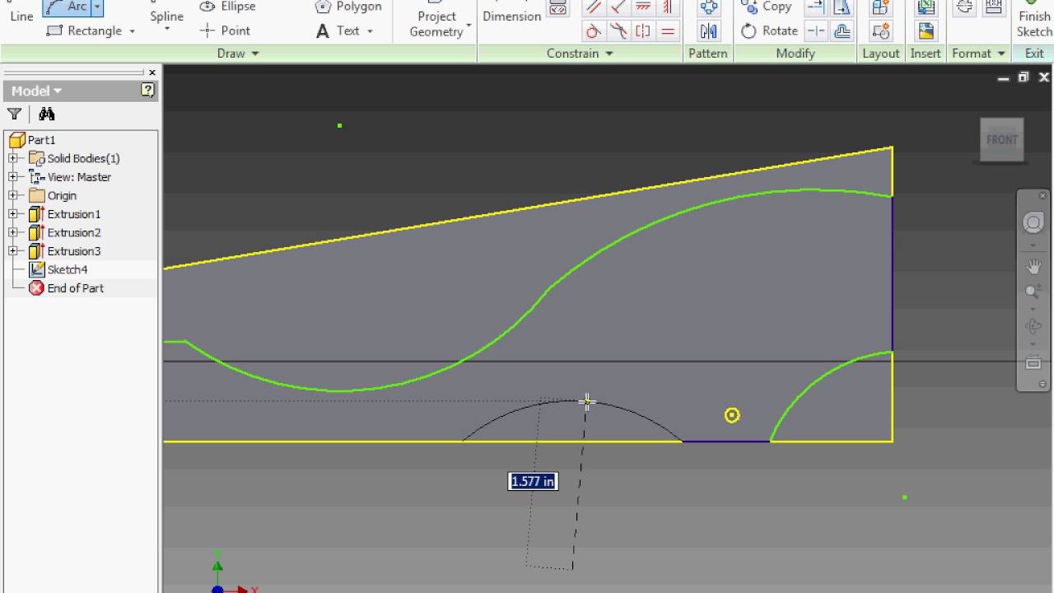Click the Offset tool icon

(842, 31)
